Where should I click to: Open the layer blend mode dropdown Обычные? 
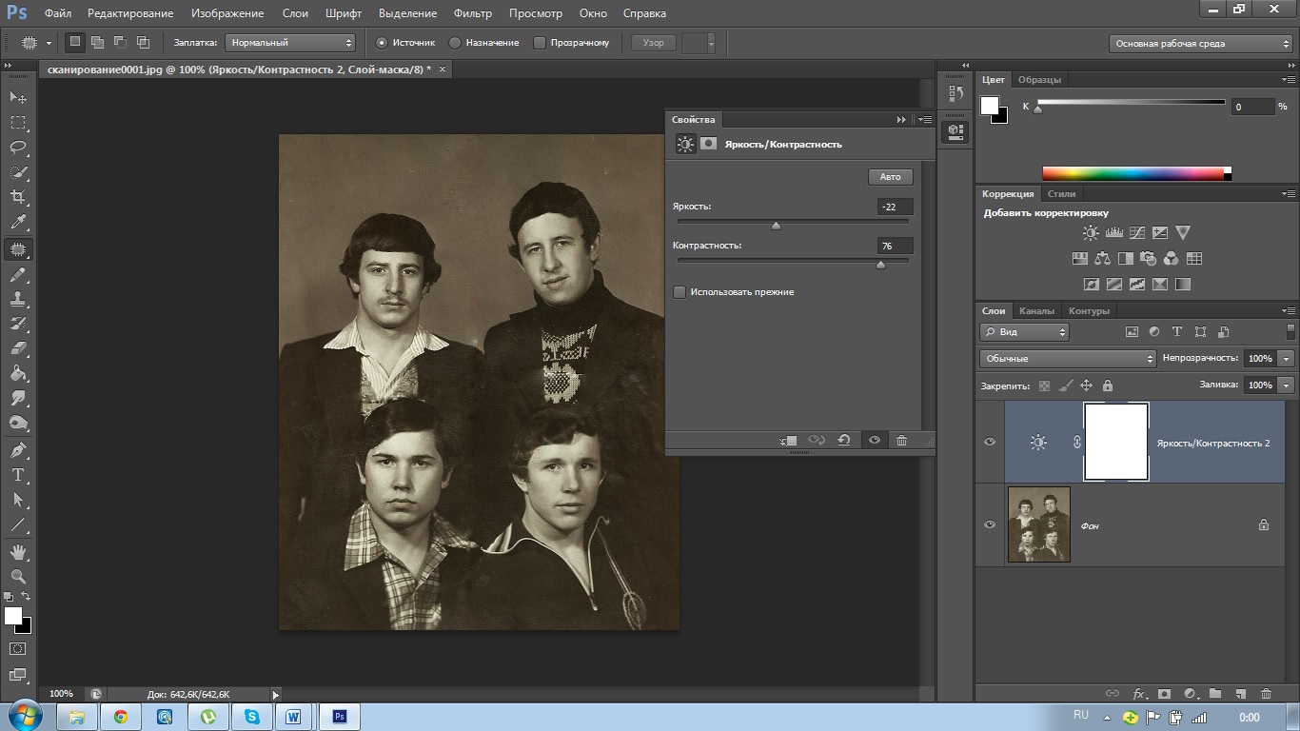click(1067, 359)
